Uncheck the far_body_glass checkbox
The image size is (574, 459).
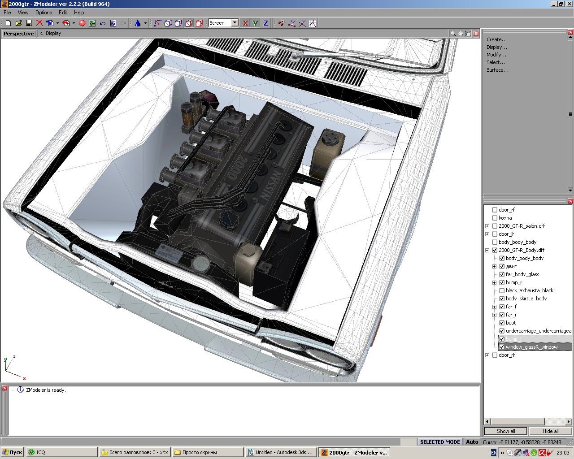pos(502,274)
